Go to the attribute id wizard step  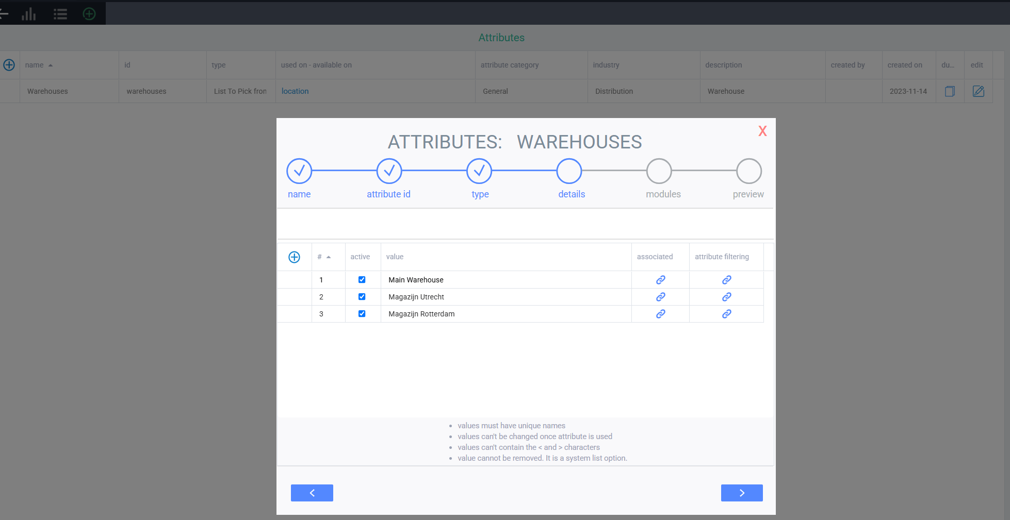pos(389,171)
